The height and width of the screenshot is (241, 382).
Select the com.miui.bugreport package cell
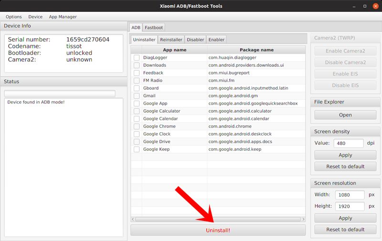tap(256, 73)
